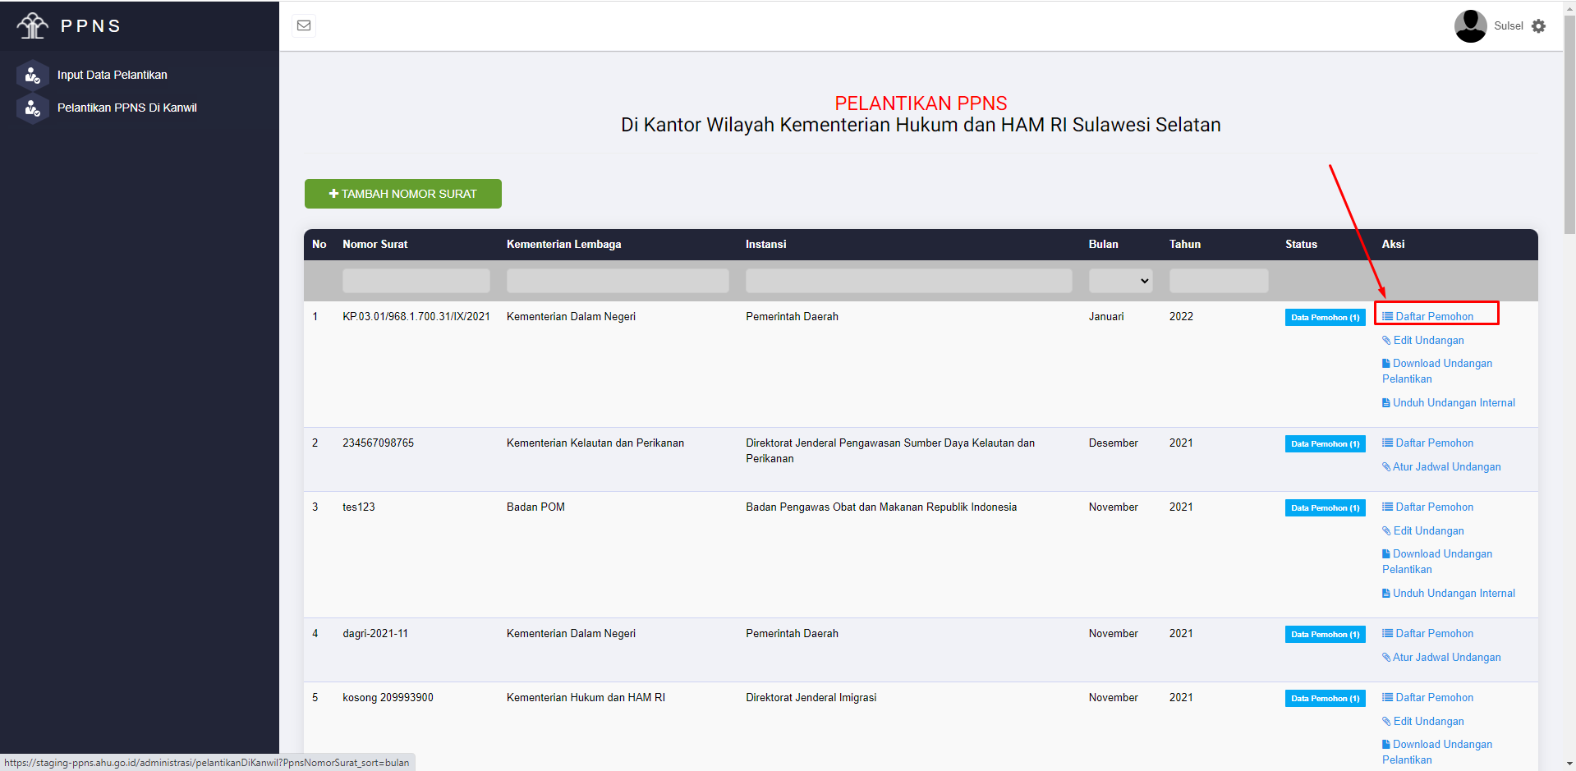The width and height of the screenshot is (1576, 771).
Task: Click Data Pemohon badge for dagri-2021-11
Action: tap(1325, 635)
